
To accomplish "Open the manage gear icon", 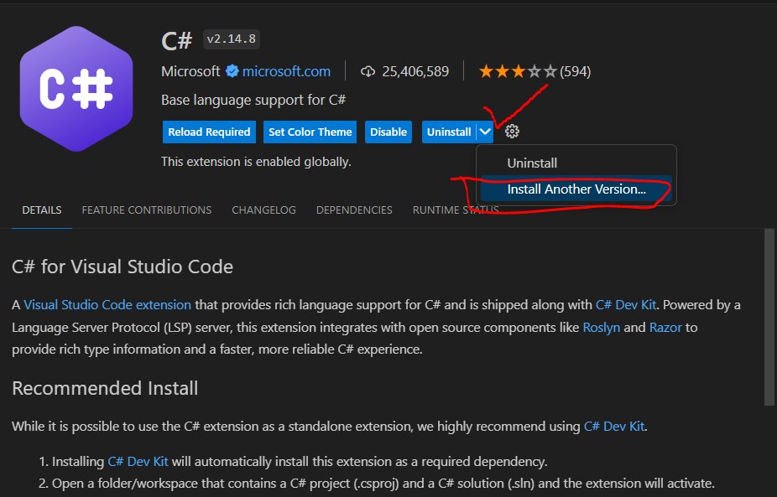I will tap(513, 132).
